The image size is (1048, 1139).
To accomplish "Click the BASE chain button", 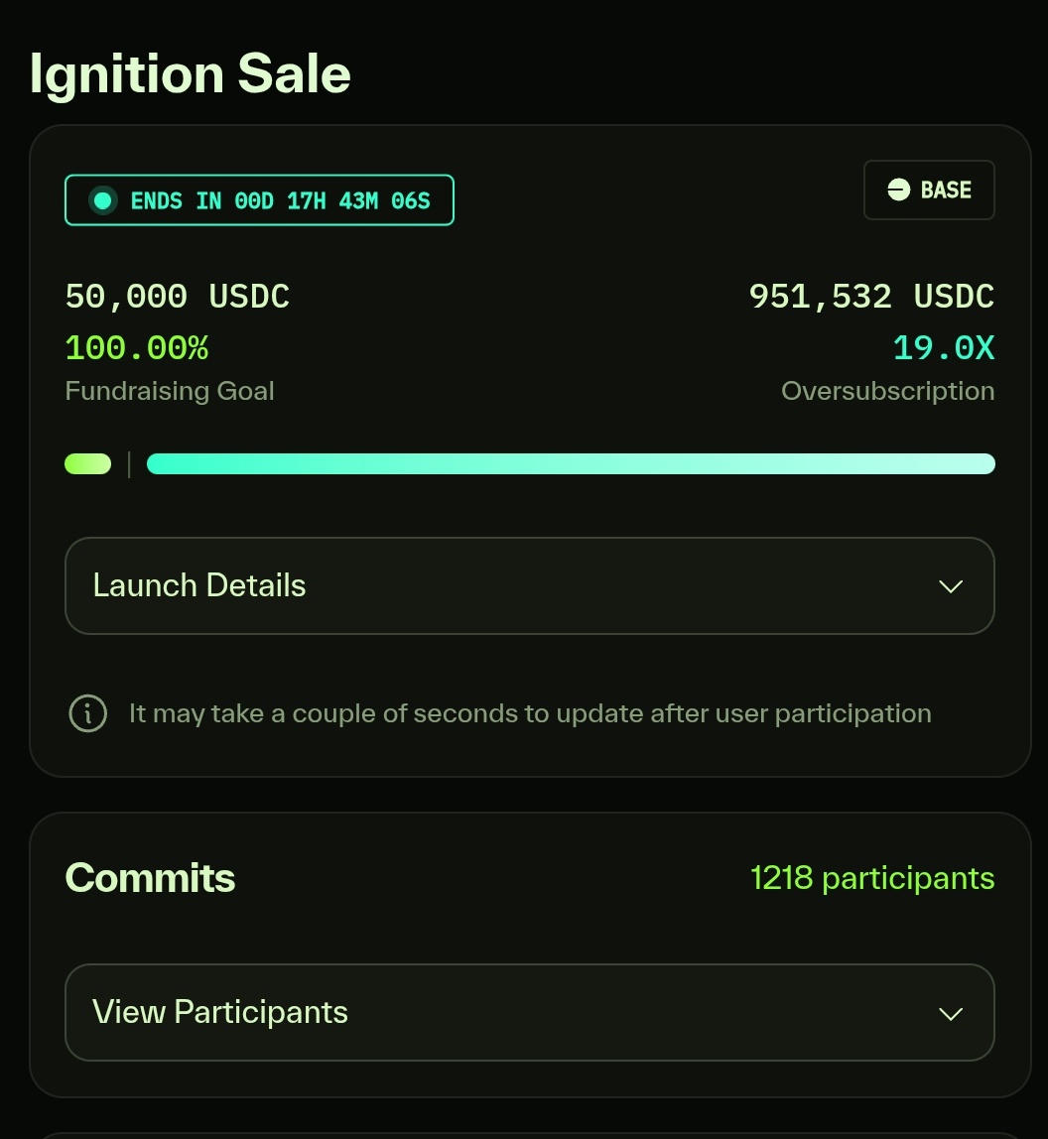I will point(929,190).
